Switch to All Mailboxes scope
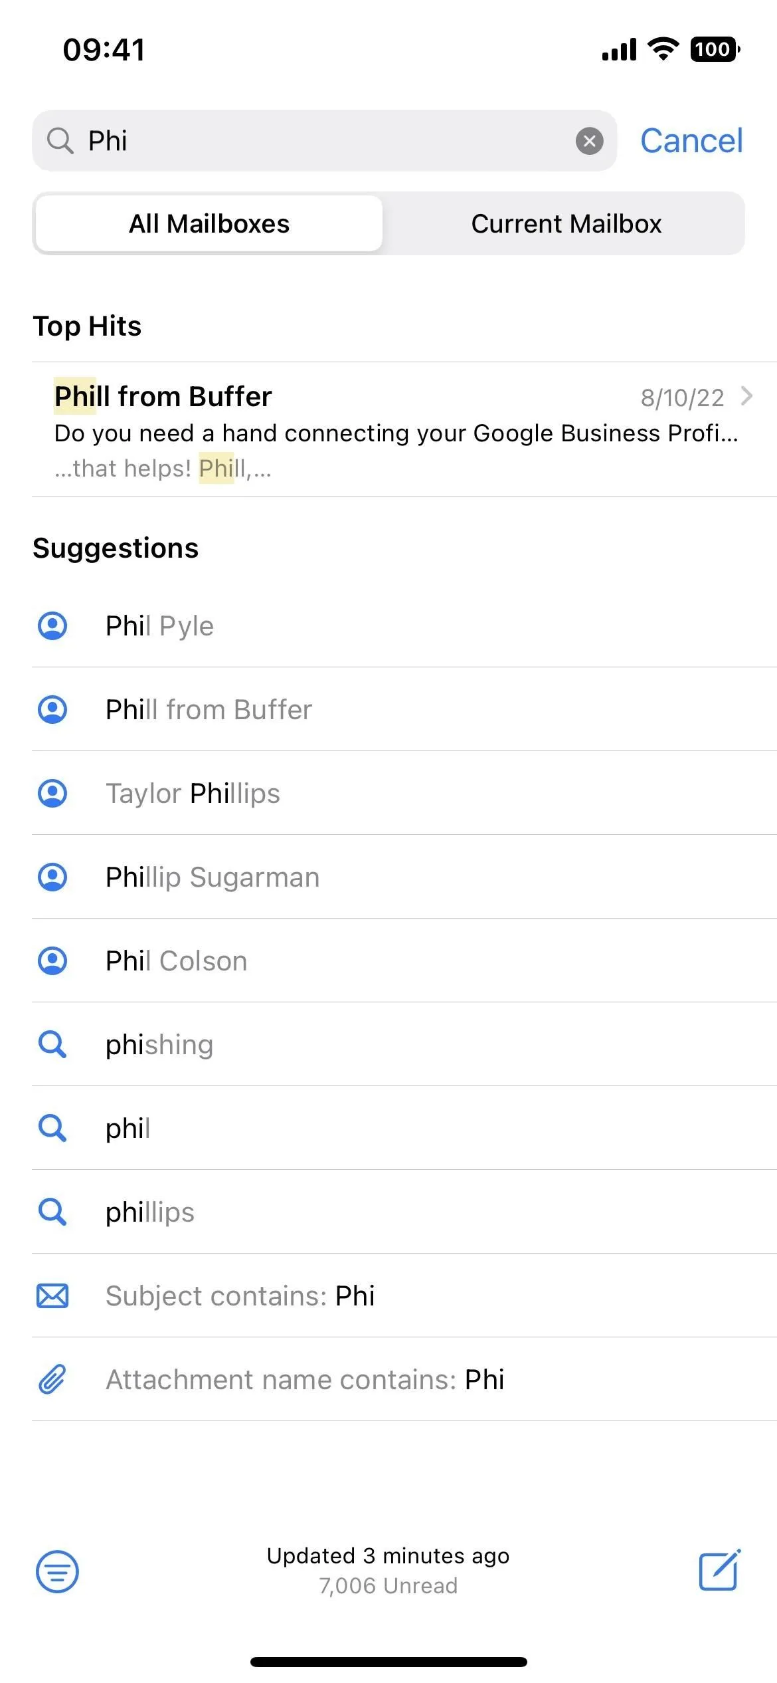The height and width of the screenshot is (1683, 777). coord(209,224)
